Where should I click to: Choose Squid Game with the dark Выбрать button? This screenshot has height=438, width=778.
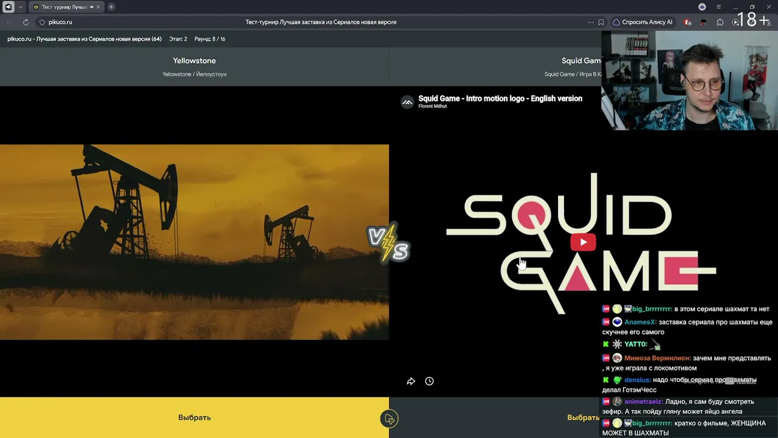583,417
